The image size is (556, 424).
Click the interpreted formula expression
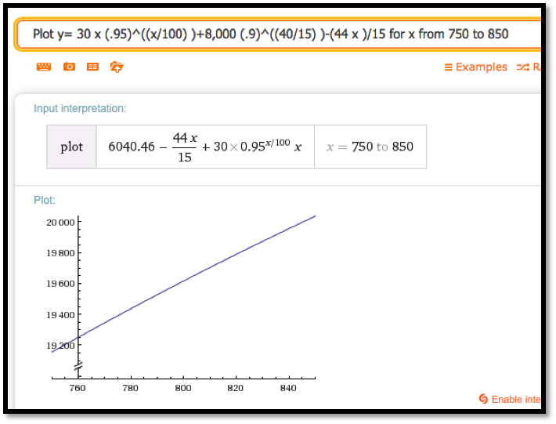coord(205,147)
